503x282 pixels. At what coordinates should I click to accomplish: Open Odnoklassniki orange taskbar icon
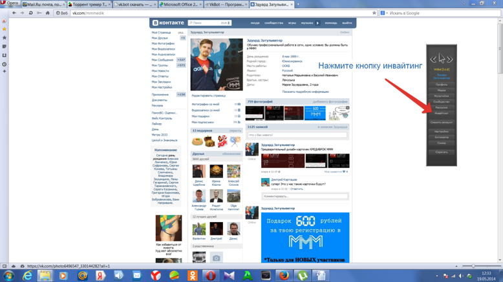click(x=193, y=276)
